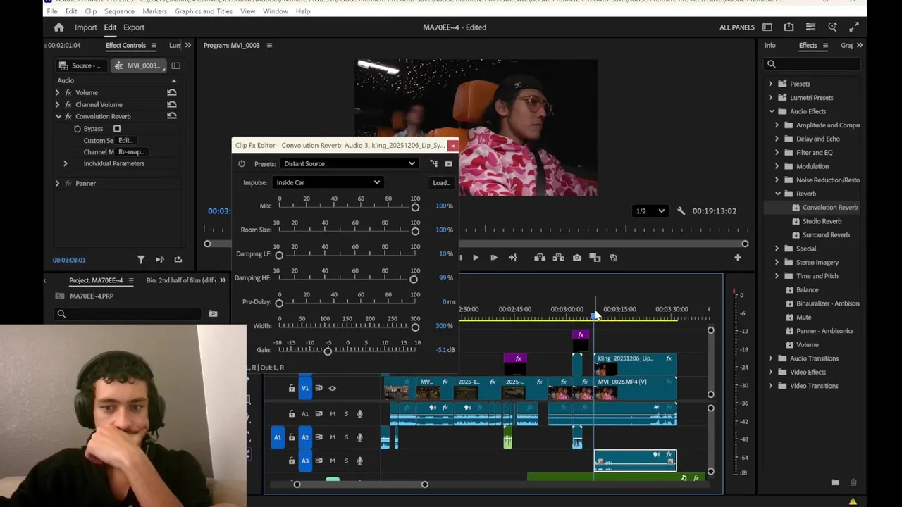Image resolution: width=902 pixels, height=507 pixels.
Task: Reset the Convolution Reverb effect
Action: [x=171, y=116]
